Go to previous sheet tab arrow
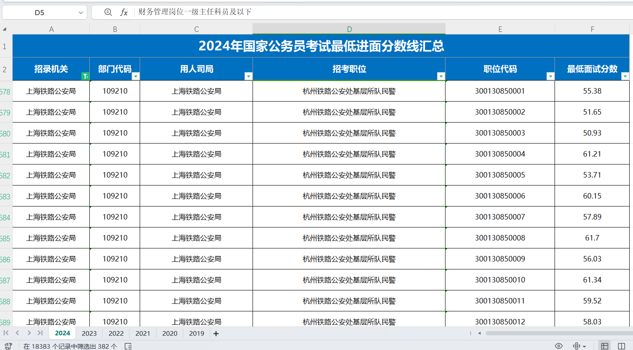 [x=17, y=333]
